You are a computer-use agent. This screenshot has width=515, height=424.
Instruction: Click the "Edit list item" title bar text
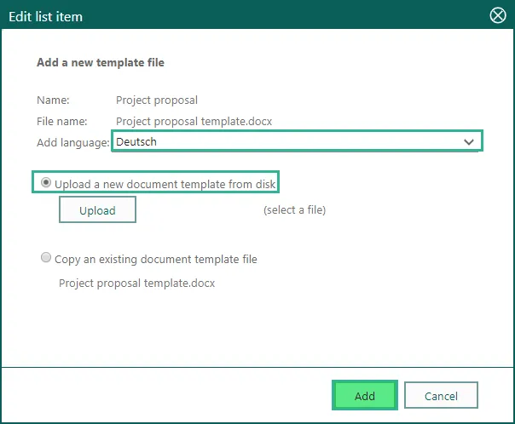[45, 16]
